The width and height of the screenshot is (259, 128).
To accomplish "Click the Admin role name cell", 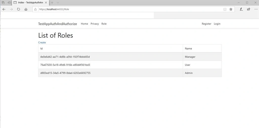I will [202, 73].
